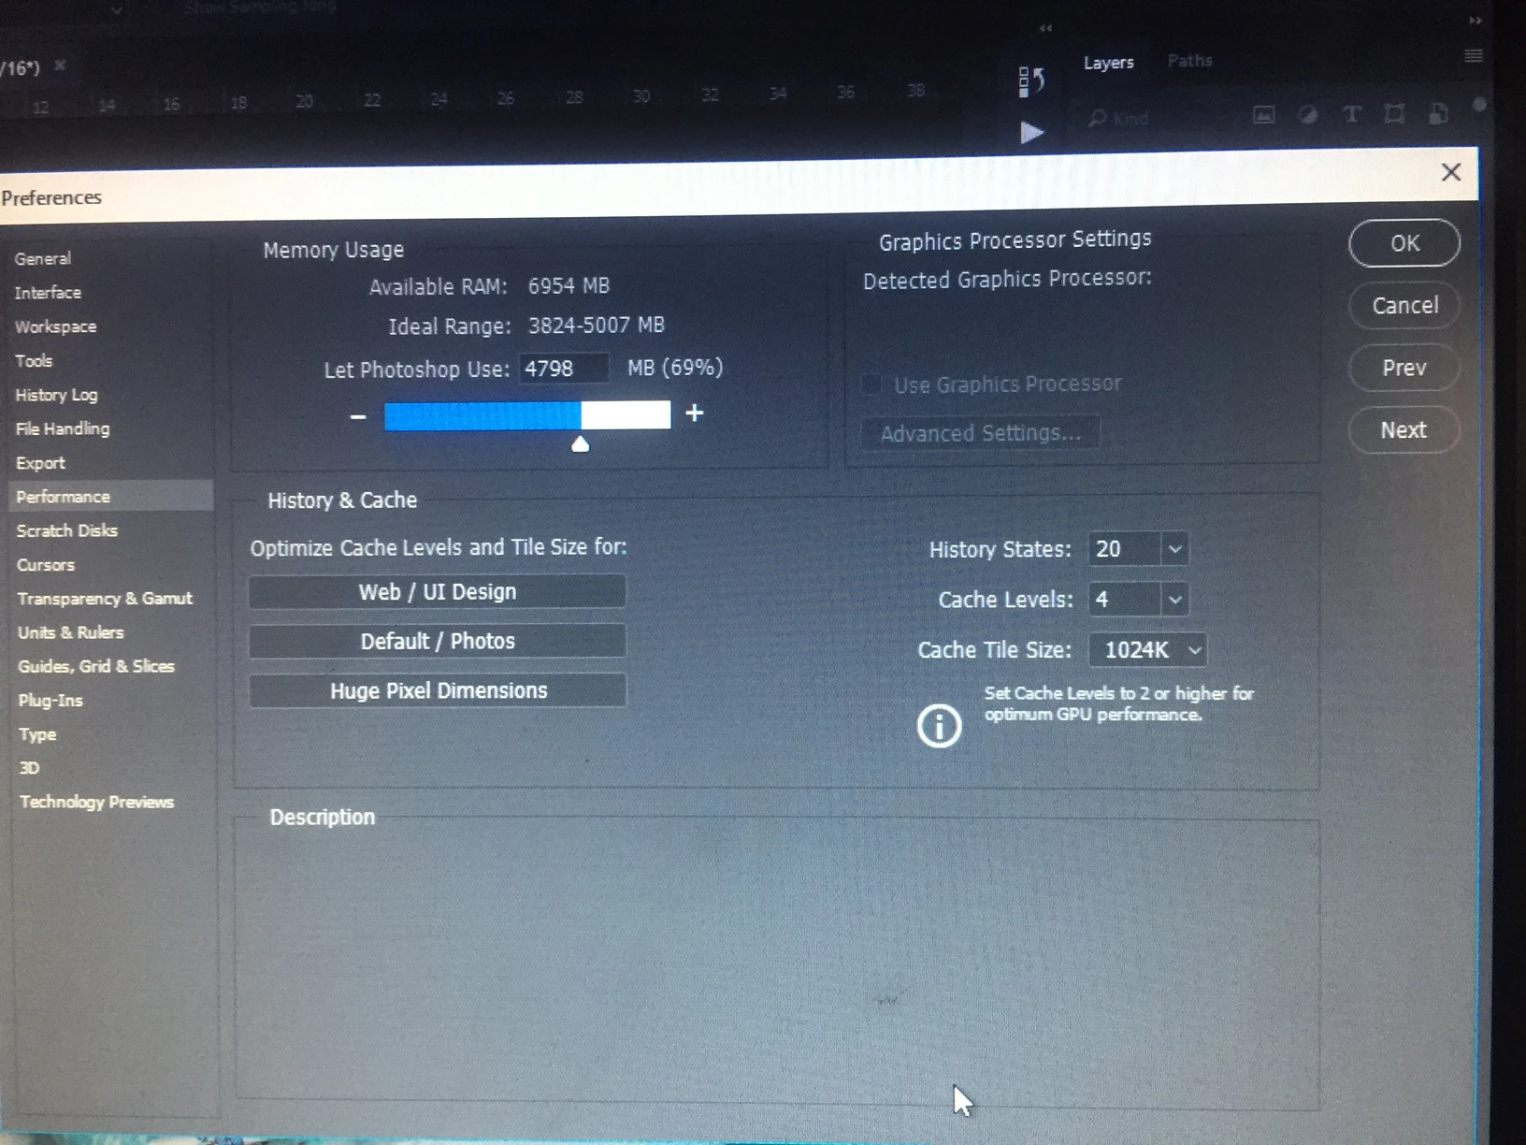The width and height of the screenshot is (1526, 1145).
Task: Open History Log preferences category
Action: point(56,395)
